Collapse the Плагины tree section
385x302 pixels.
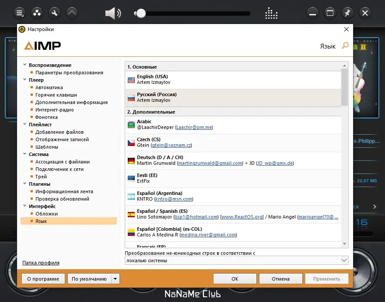coord(24,184)
